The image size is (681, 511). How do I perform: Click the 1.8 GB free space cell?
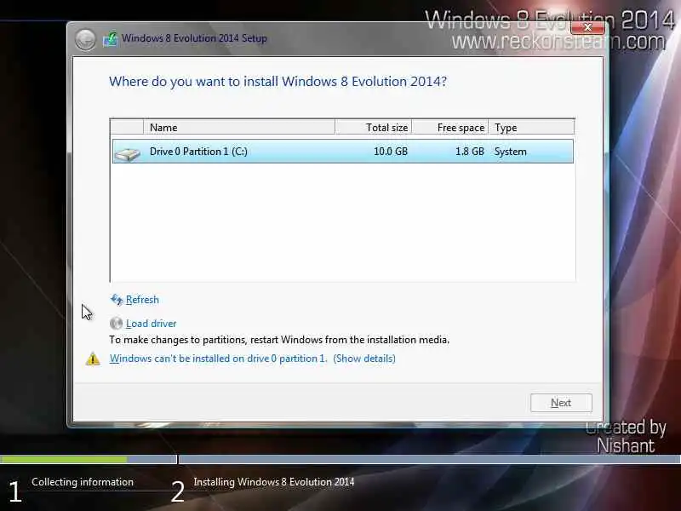(470, 152)
